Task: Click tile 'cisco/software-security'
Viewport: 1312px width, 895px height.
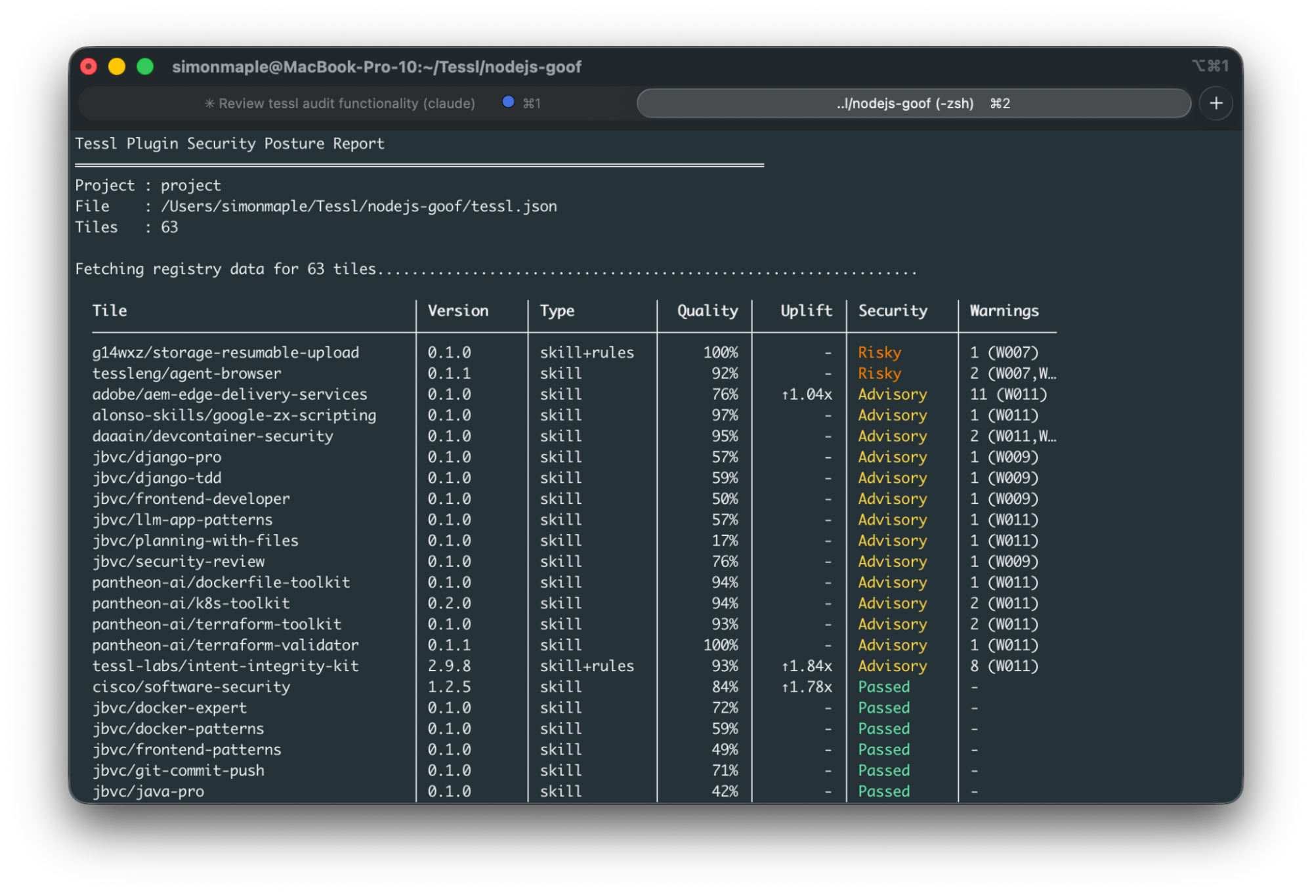Action: [x=191, y=688]
